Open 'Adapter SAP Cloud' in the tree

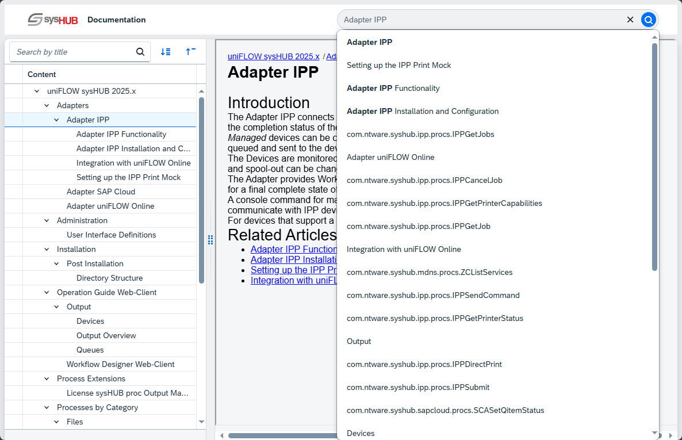101,192
